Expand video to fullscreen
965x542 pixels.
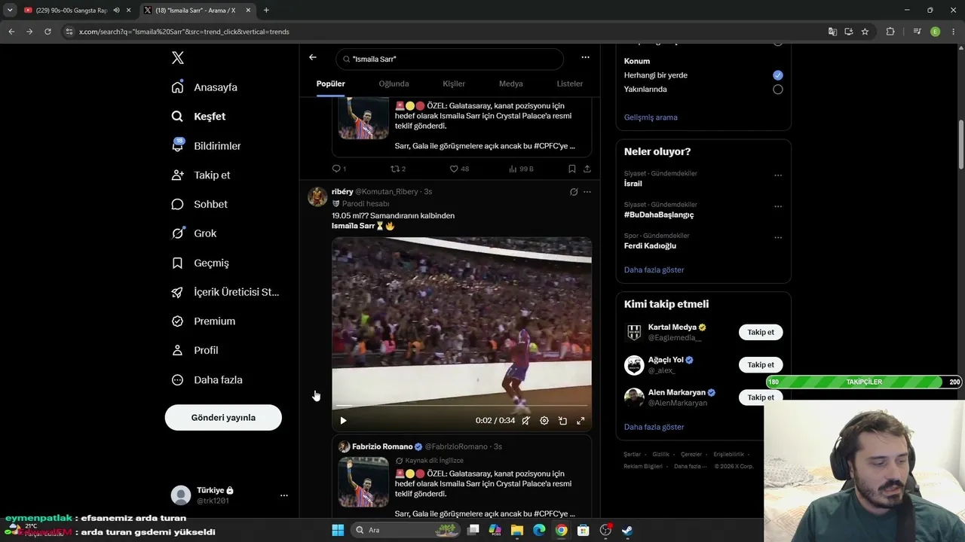[x=581, y=421]
